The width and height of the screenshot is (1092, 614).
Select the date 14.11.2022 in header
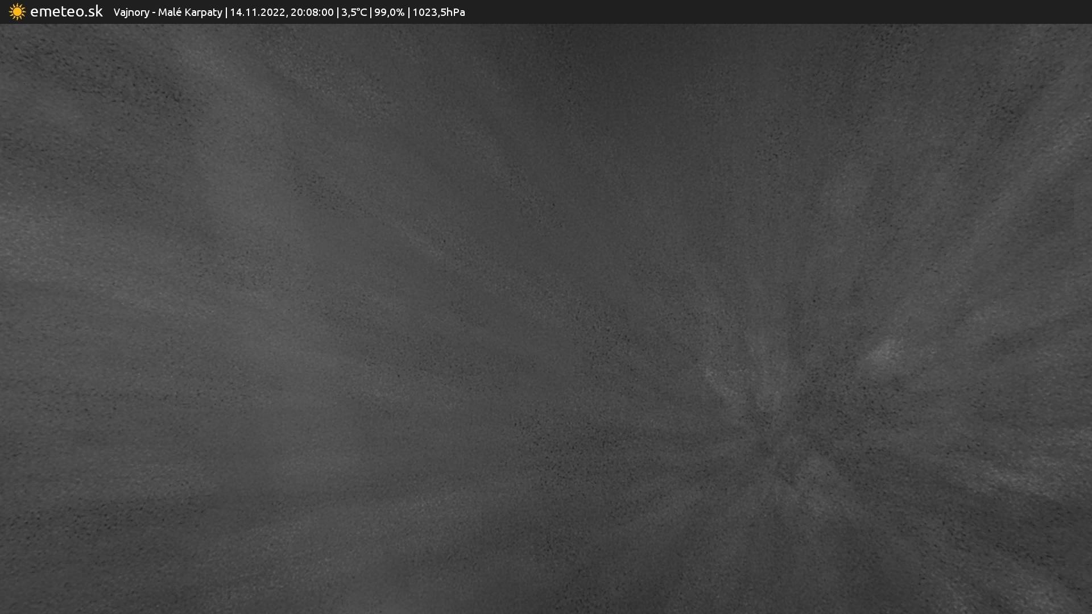pos(257,13)
